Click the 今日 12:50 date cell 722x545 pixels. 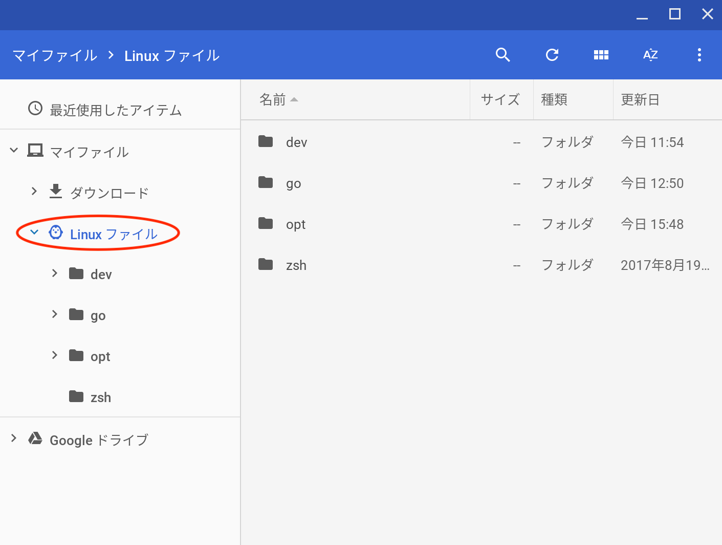click(x=652, y=183)
